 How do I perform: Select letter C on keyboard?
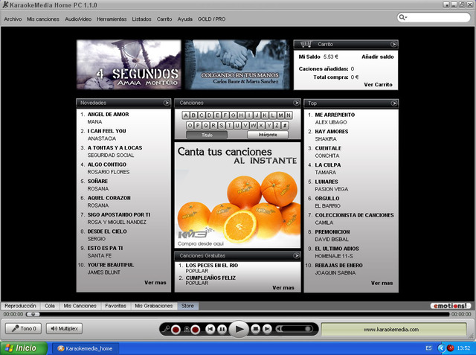coord(202,115)
